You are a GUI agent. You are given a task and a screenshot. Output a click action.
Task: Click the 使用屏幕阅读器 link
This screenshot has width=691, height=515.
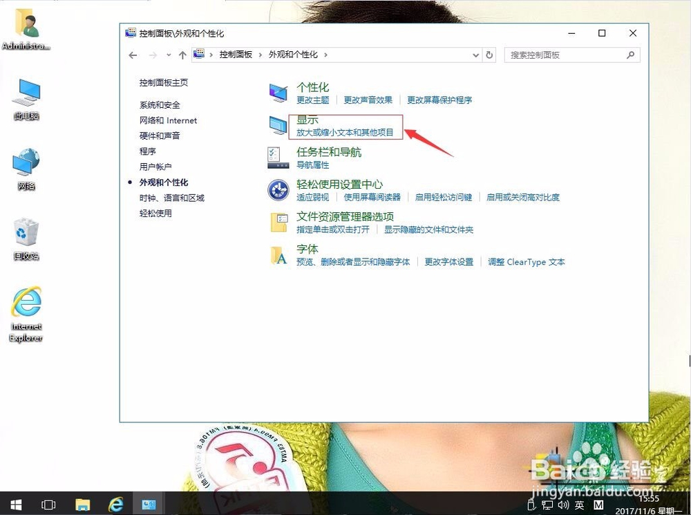372,197
